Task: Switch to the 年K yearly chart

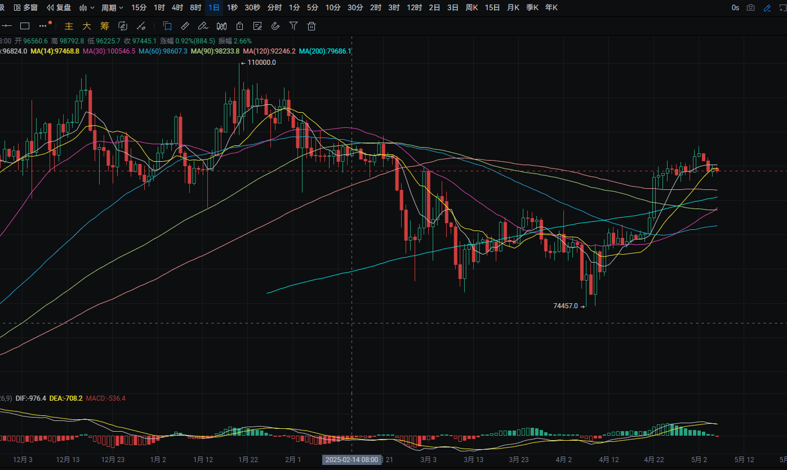Action: pos(551,7)
